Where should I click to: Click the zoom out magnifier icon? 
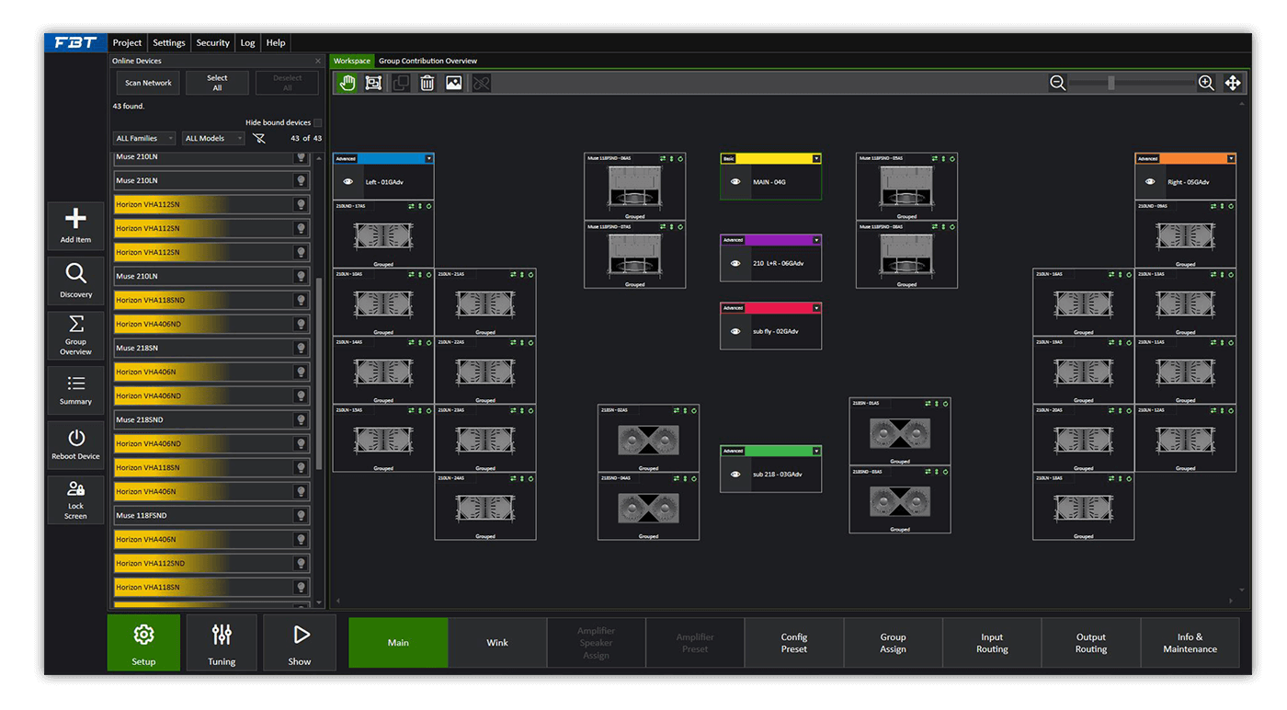pos(1058,83)
